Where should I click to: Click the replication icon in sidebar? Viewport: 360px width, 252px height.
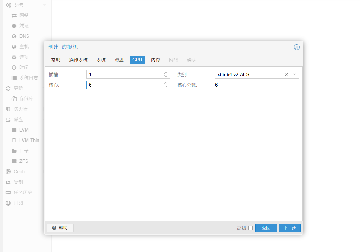click(x=8, y=182)
